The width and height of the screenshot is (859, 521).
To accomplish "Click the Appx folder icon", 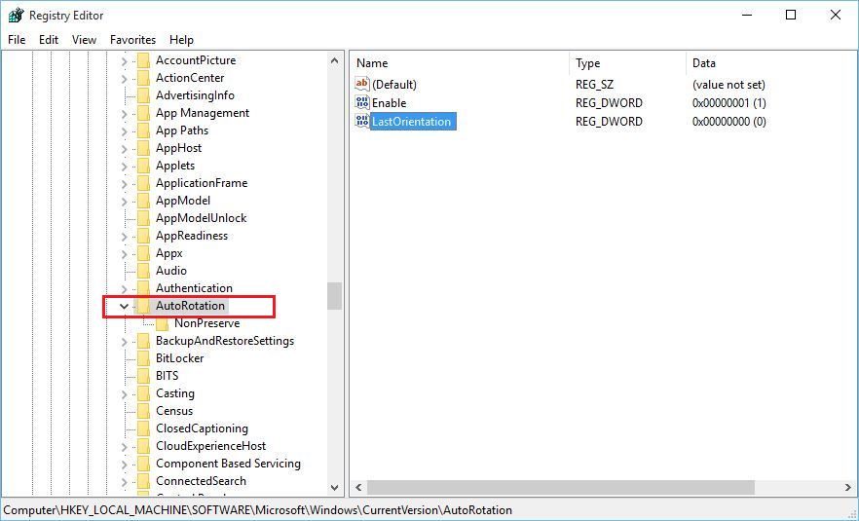I will (143, 253).
